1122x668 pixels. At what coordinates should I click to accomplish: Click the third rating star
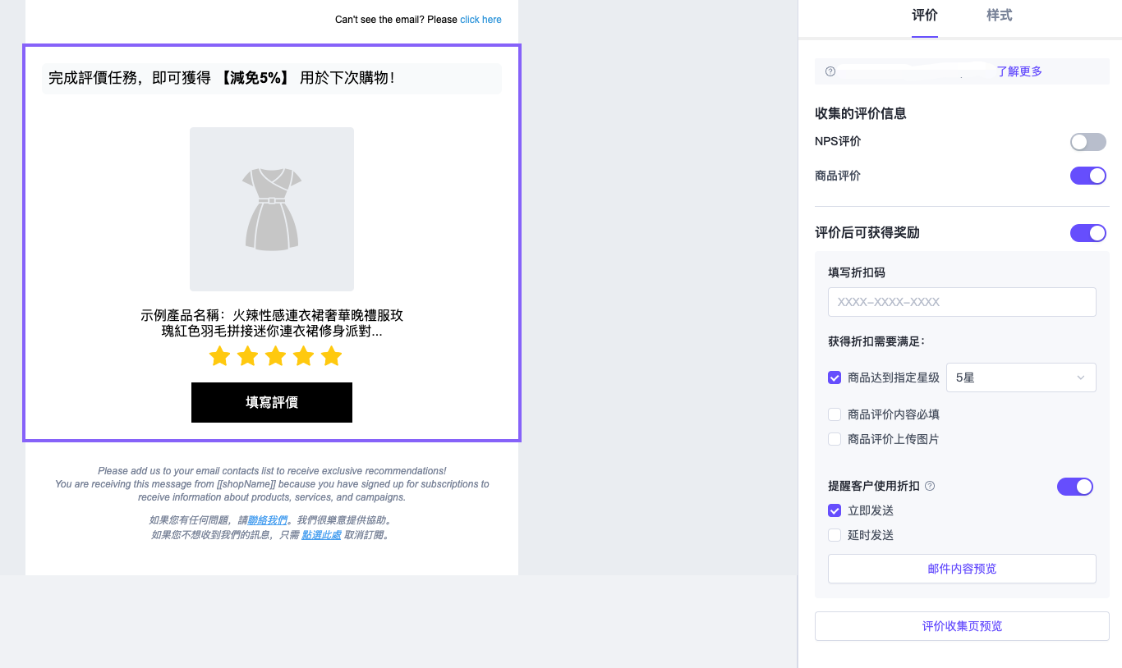[275, 356]
